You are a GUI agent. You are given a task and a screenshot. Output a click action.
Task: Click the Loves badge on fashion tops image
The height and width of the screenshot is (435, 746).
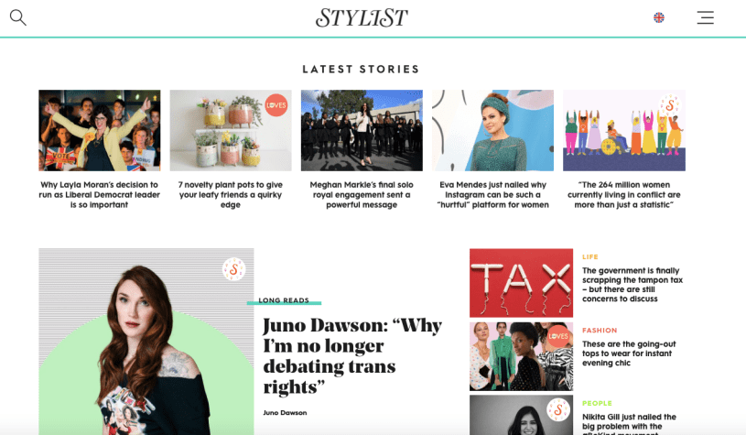[x=558, y=336]
